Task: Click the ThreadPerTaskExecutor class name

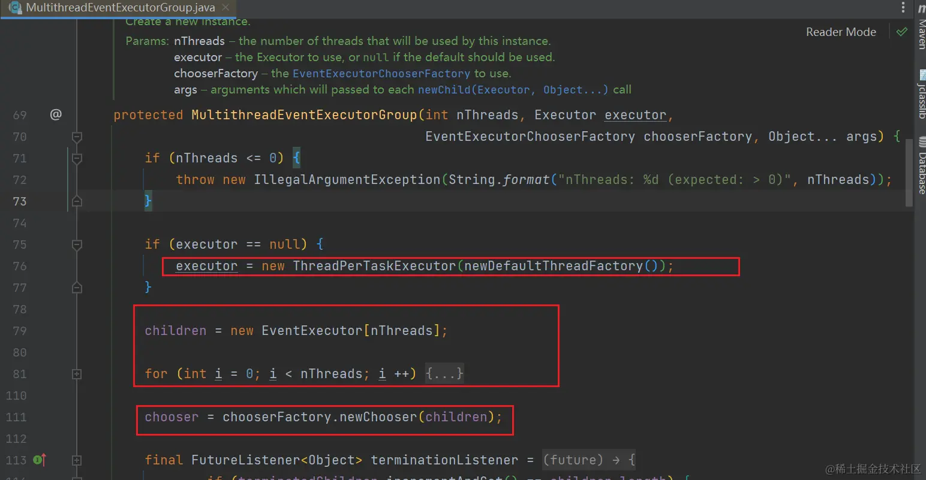Action: pyautogui.click(x=374, y=266)
